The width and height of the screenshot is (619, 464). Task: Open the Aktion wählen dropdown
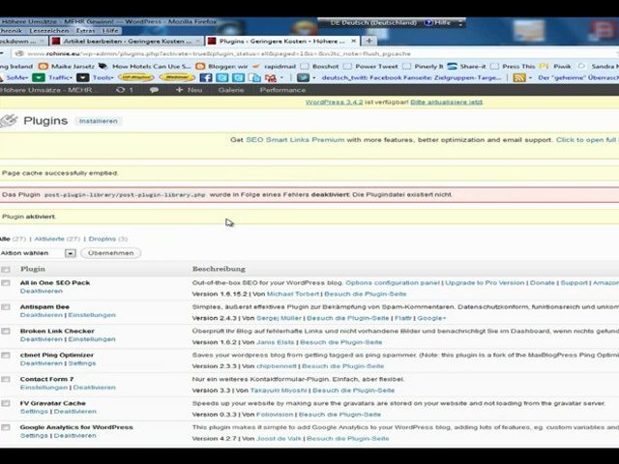click(70, 253)
